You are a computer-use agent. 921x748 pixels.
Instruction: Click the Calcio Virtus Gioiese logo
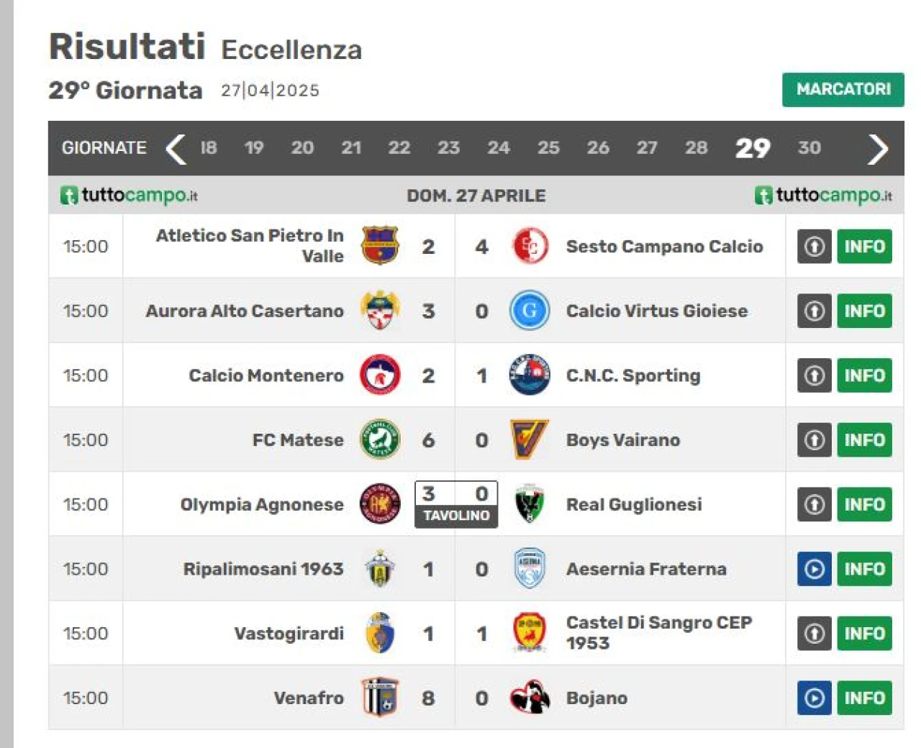(530, 311)
